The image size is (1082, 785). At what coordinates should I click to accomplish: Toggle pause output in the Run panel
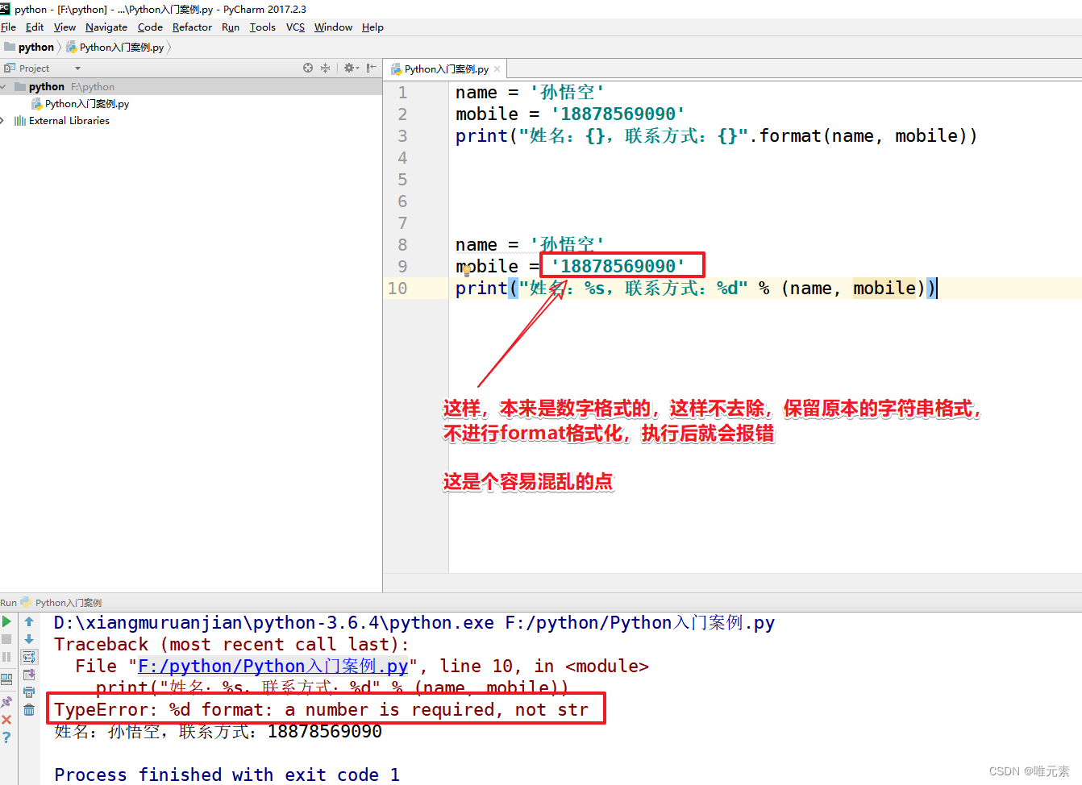coord(6,656)
